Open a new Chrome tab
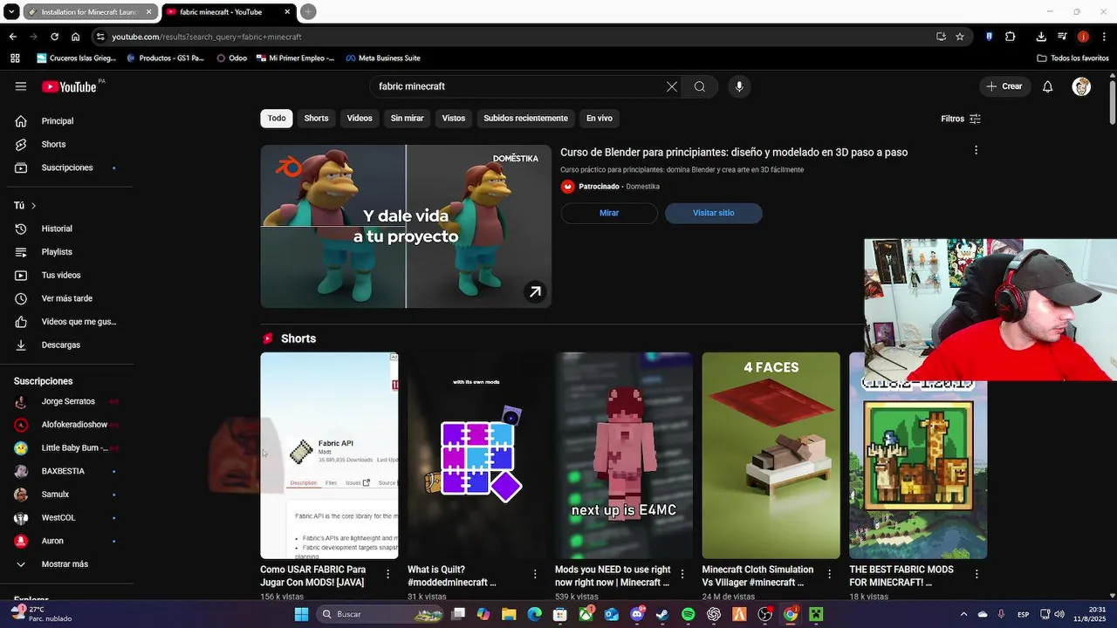 pos(308,11)
